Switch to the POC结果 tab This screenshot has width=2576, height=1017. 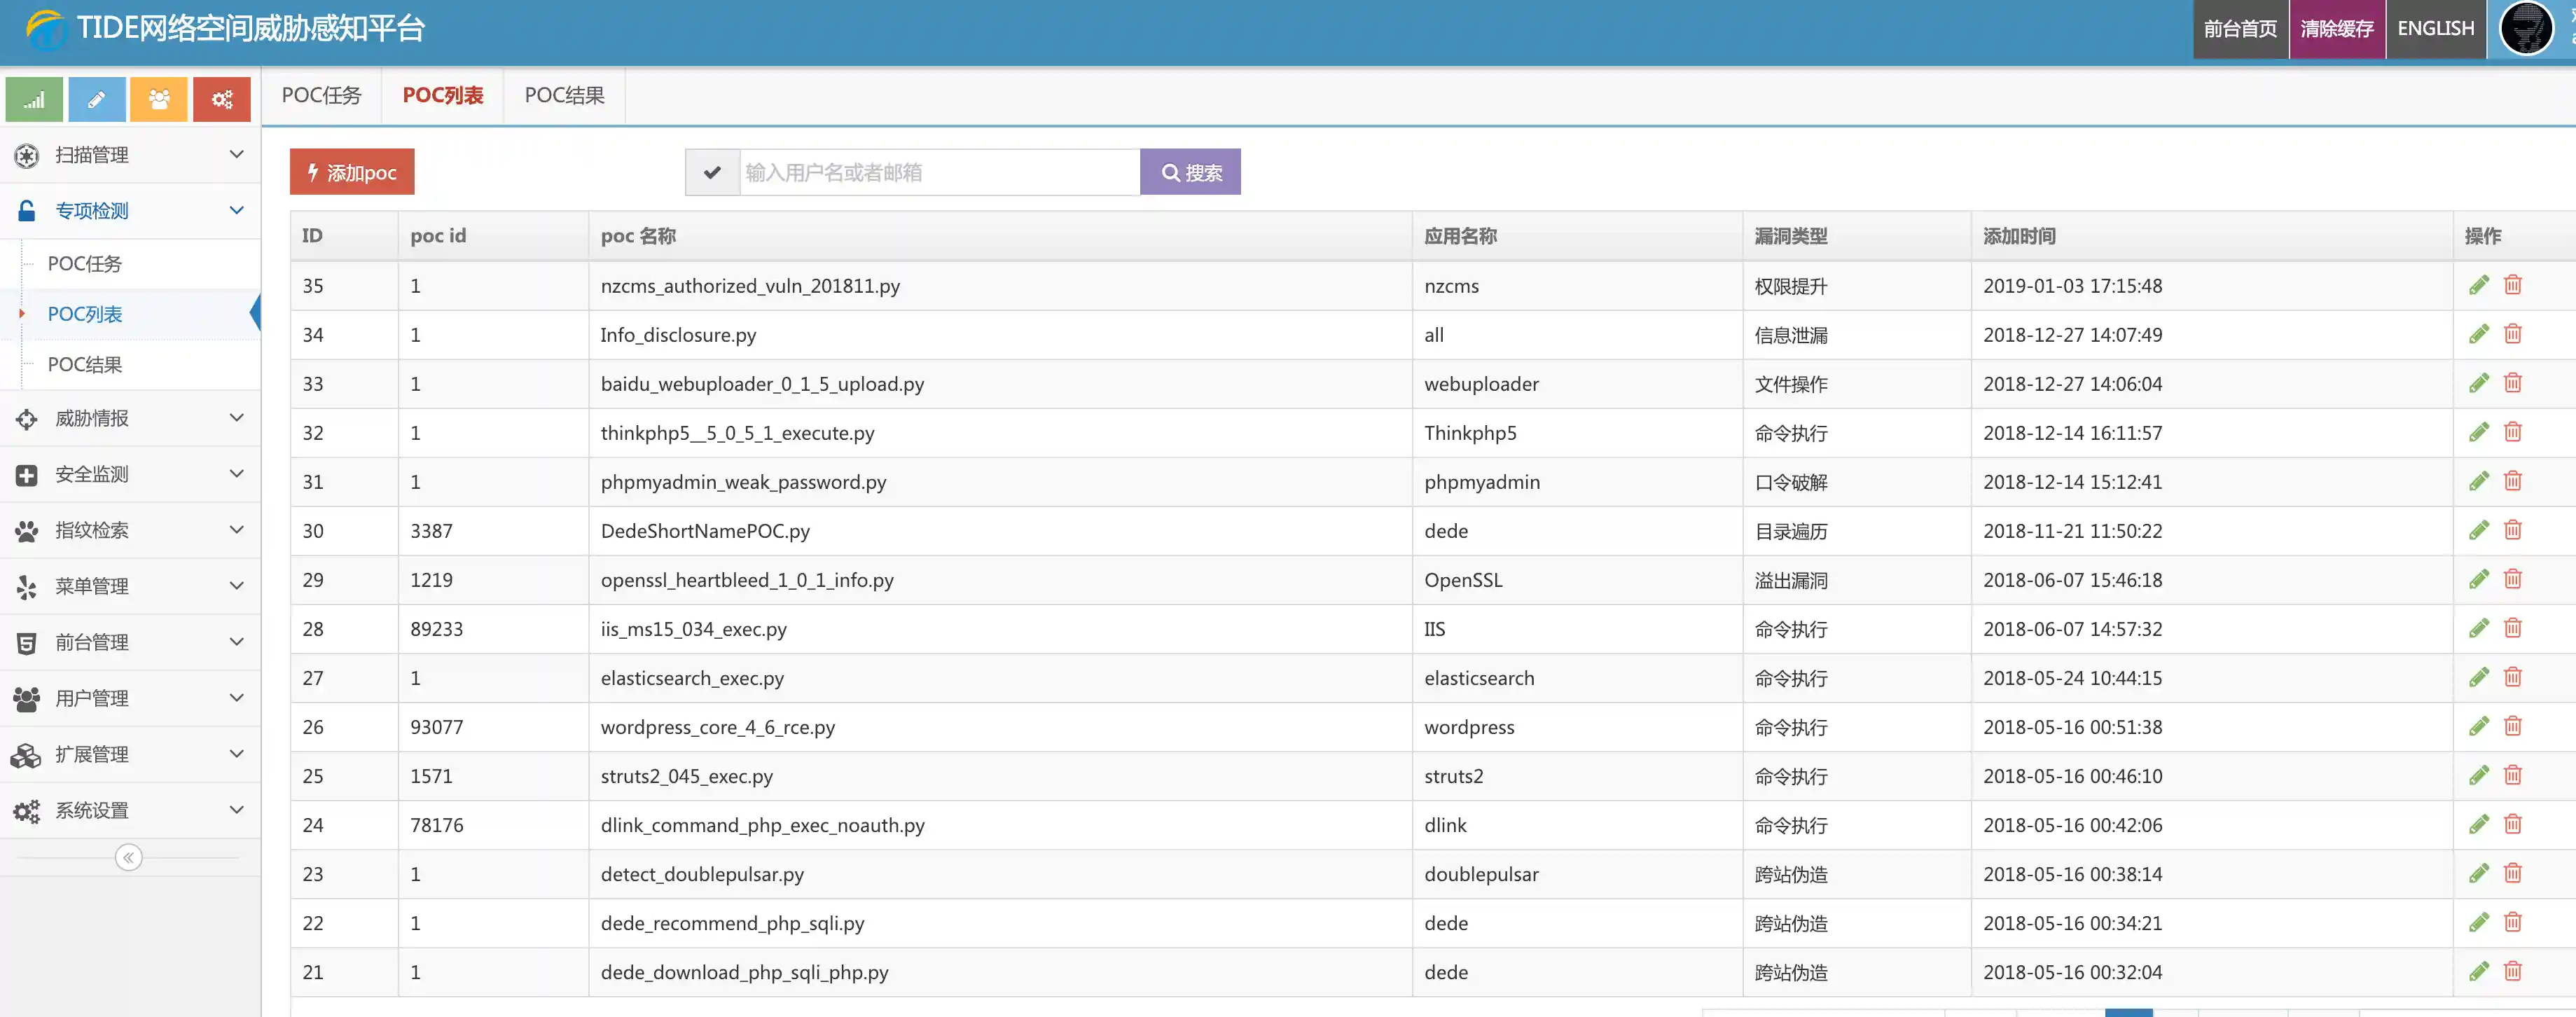coord(564,95)
